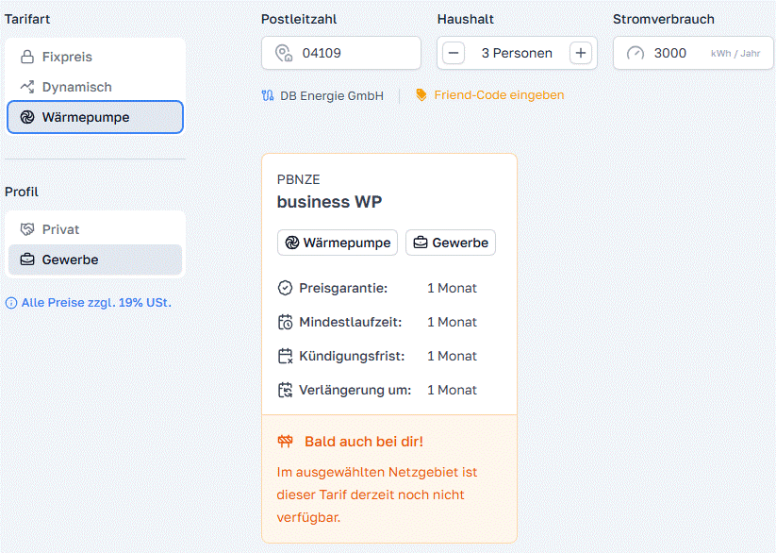The image size is (776, 553).
Task: Select the Dynamisch tariff type
Action: [76, 87]
